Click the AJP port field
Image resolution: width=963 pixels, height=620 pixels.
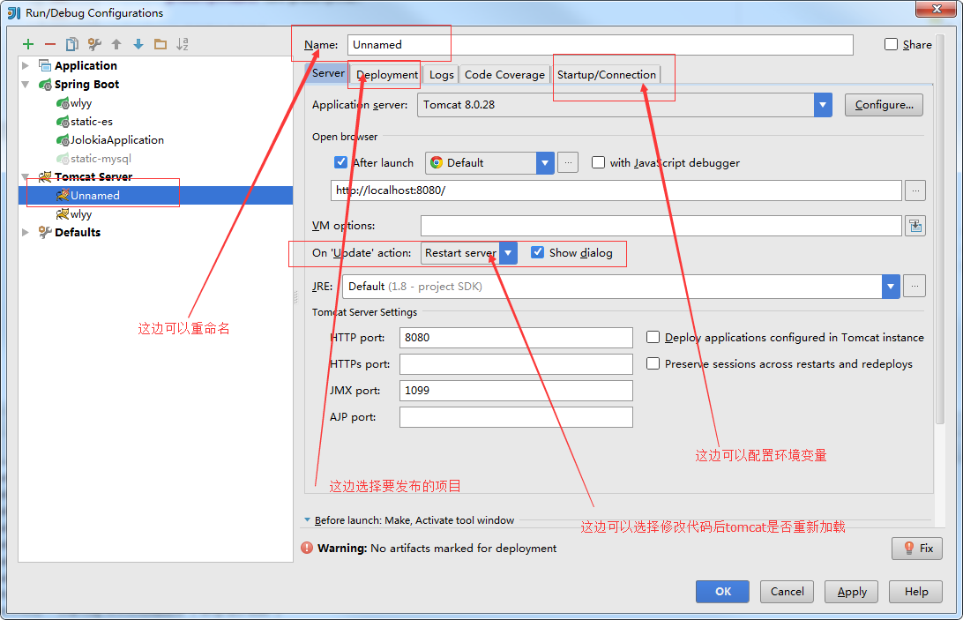point(516,416)
